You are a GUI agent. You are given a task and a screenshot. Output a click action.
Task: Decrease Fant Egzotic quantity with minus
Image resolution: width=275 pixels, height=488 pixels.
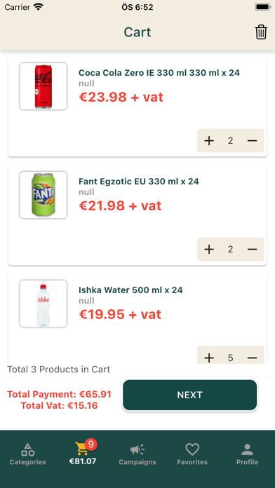click(x=252, y=250)
